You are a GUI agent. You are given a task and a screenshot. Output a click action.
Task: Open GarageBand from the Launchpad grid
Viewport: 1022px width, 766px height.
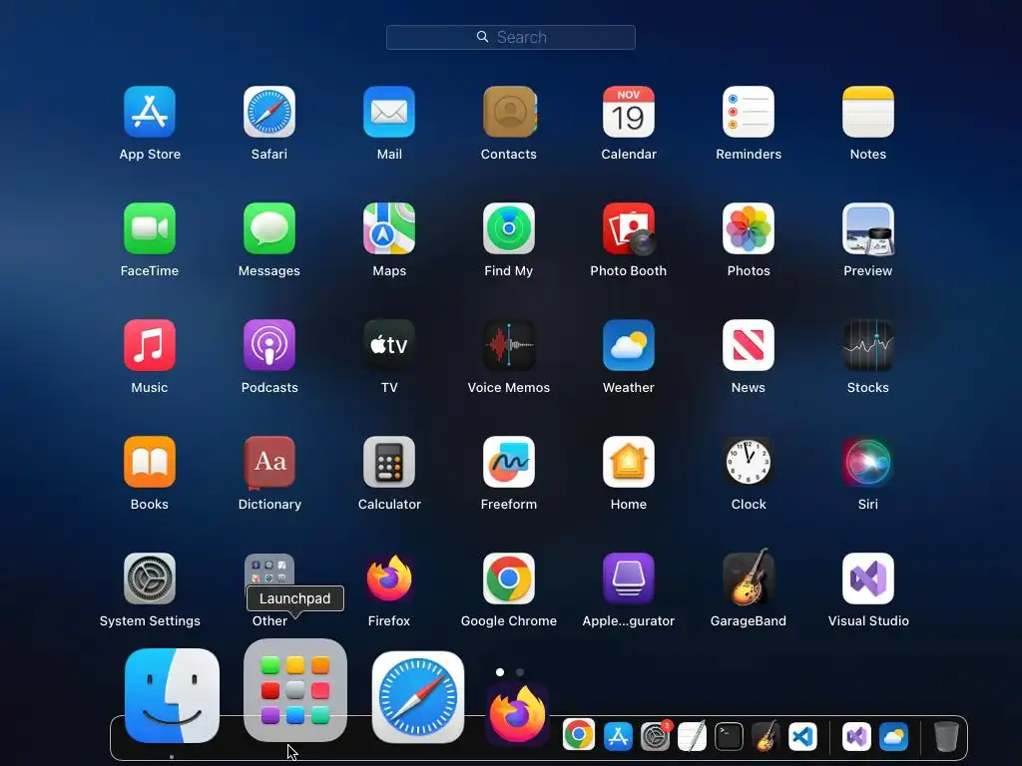tap(749, 577)
